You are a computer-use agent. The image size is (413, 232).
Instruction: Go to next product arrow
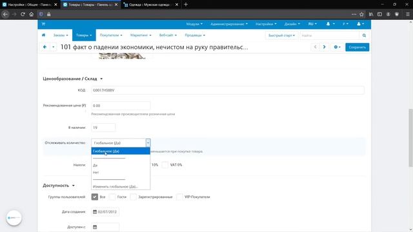[x=324, y=47]
